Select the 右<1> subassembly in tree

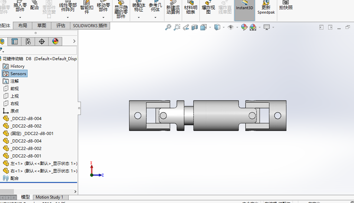point(40,171)
